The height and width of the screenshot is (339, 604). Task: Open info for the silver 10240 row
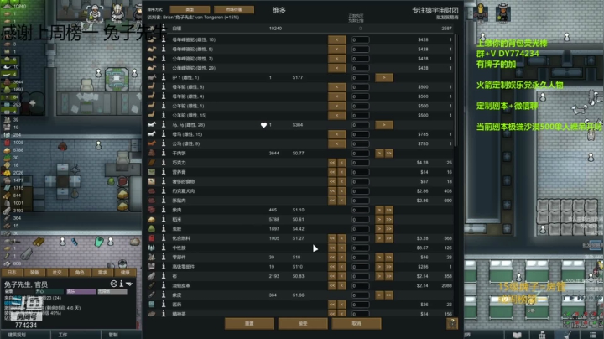tap(164, 29)
